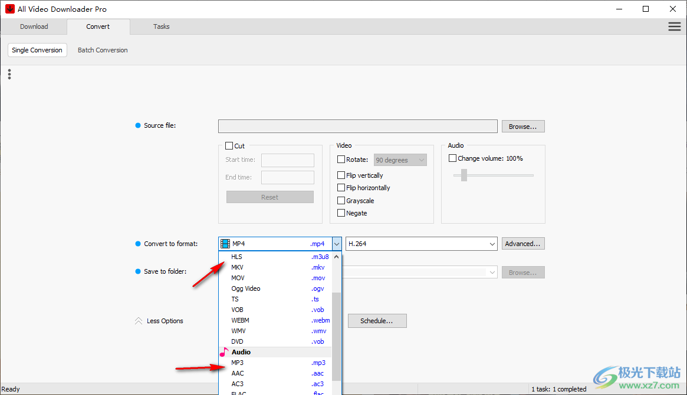Click the 'Ready' status bar text
687x395 pixels.
pyautogui.click(x=11, y=389)
